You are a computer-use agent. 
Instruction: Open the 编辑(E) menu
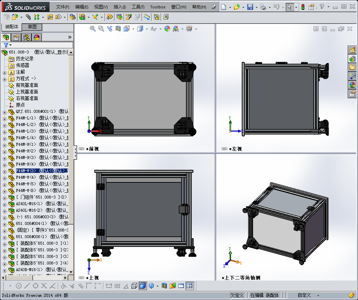click(x=82, y=7)
